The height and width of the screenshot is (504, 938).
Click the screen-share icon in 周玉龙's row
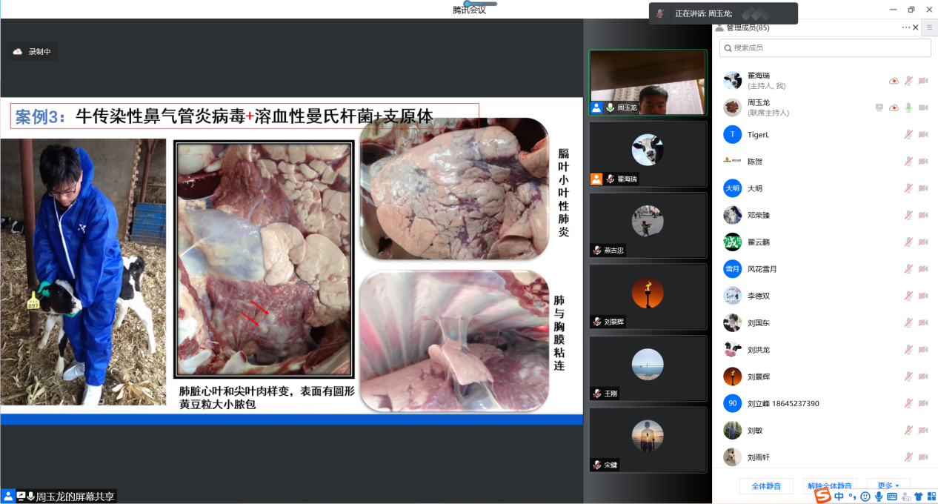coord(879,107)
